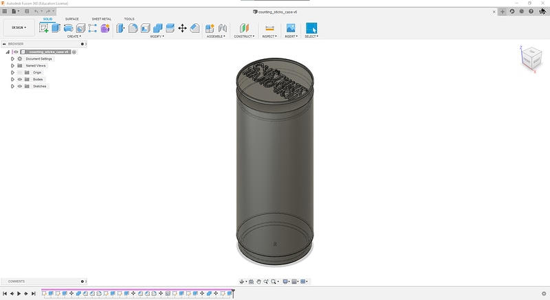Select the Shell tool

click(145, 28)
